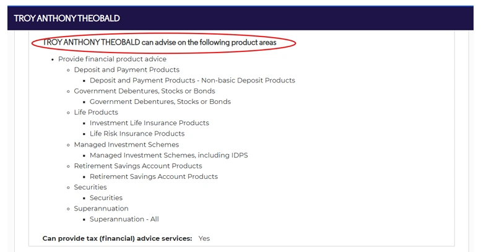The width and height of the screenshot is (481, 252).
Task: Select 'Provide financial product advice' item
Action: 112,59
